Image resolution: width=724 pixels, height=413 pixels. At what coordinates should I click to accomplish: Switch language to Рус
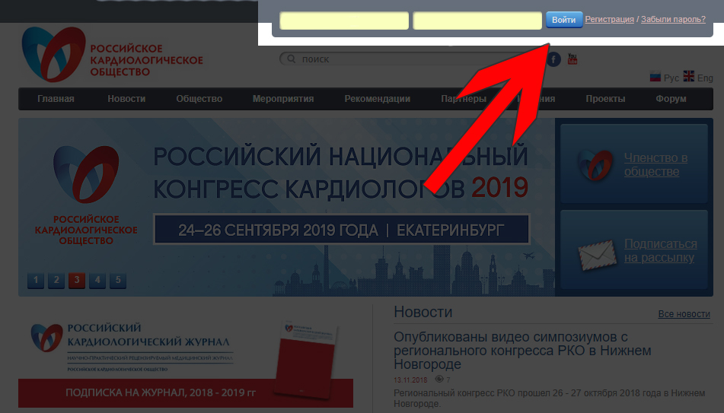[x=671, y=78]
